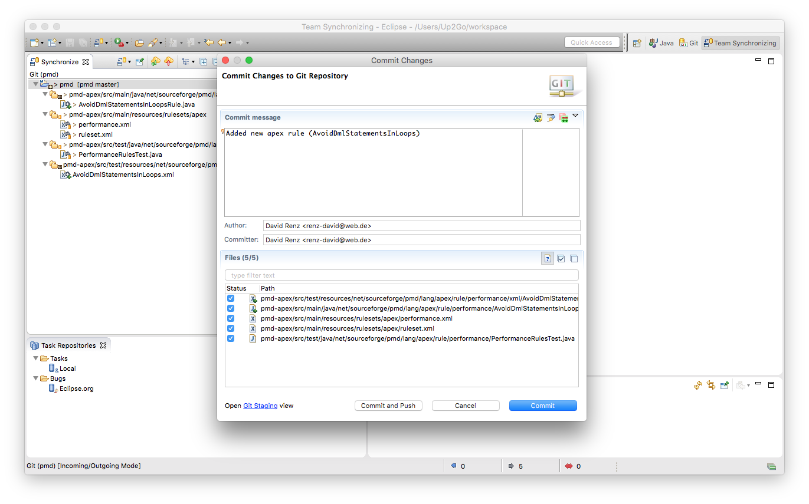Click the Select All files icon

pyautogui.click(x=561, y=258)
